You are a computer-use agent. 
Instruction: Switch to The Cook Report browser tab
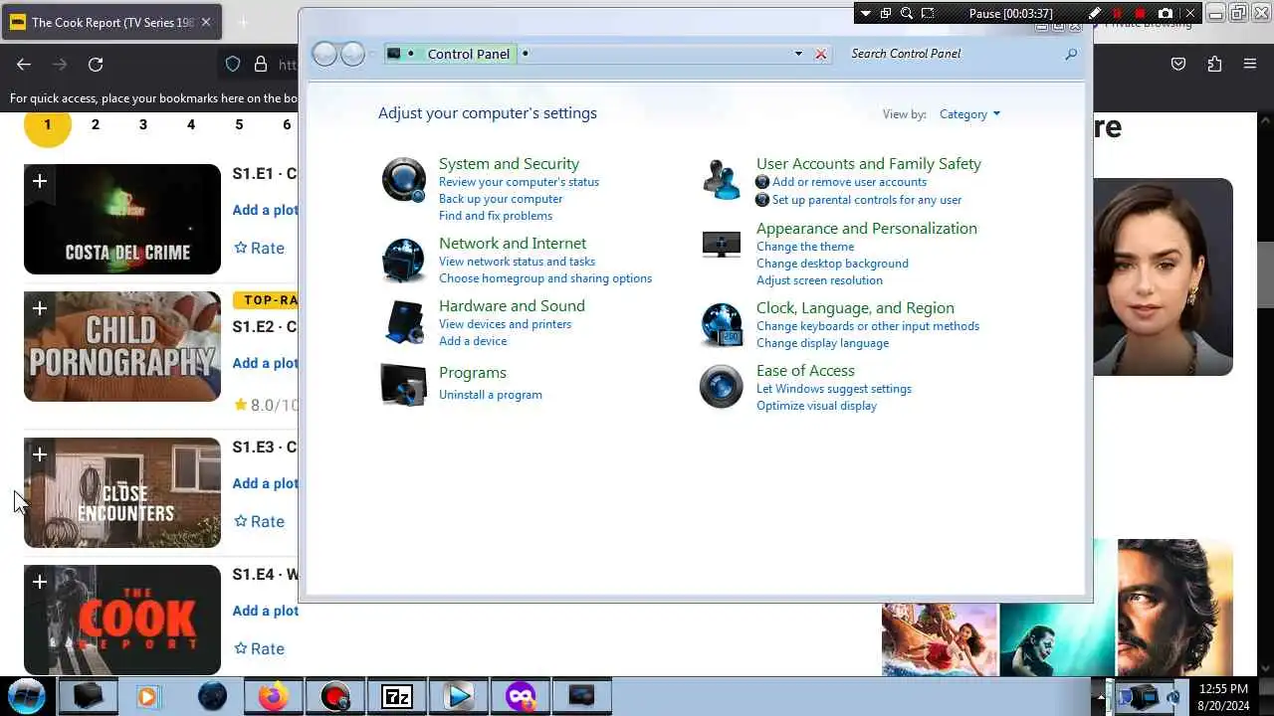point(112,22)
